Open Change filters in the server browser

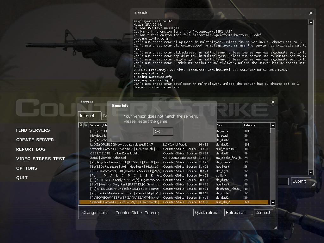click(x=97, y=212)
